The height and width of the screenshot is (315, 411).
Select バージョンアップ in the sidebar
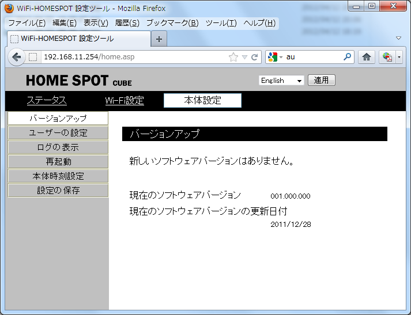click(x=58, y=119)
